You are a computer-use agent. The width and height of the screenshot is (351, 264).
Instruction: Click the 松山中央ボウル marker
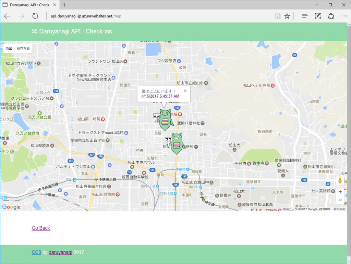coord(132,167)
